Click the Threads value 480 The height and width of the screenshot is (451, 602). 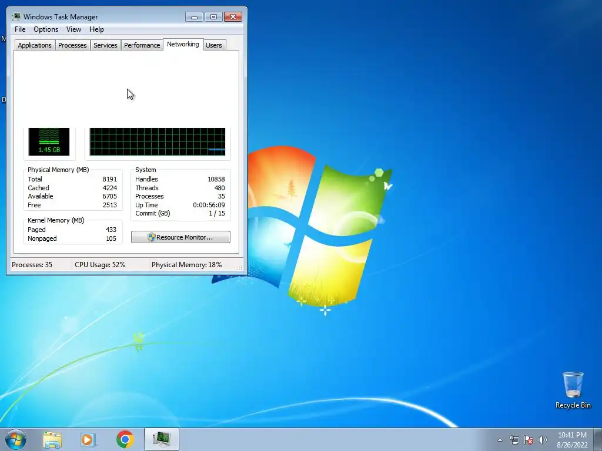(x=220, y=188)
